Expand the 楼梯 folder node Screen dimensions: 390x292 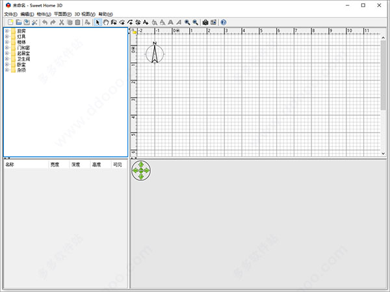click(6, 42)
